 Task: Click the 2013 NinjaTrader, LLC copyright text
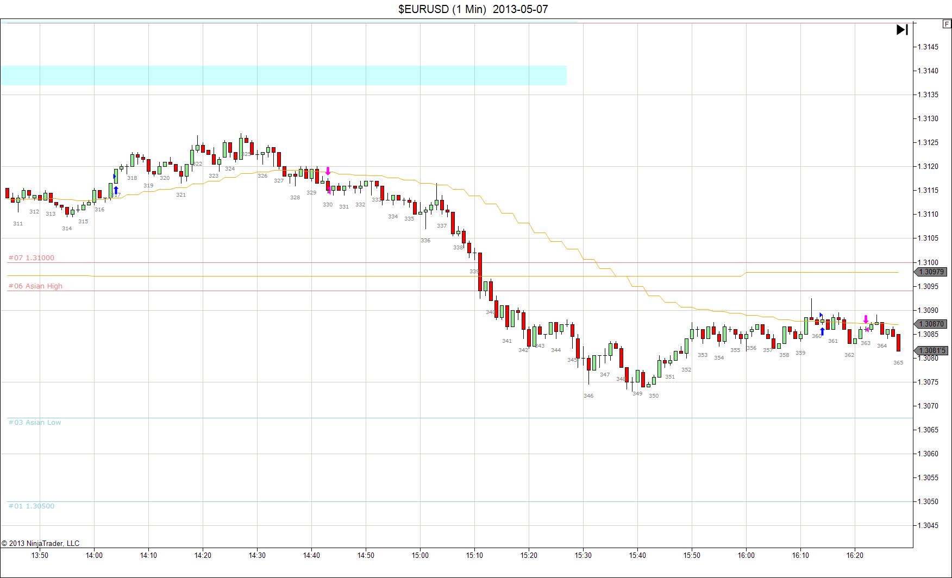[40, 543]
